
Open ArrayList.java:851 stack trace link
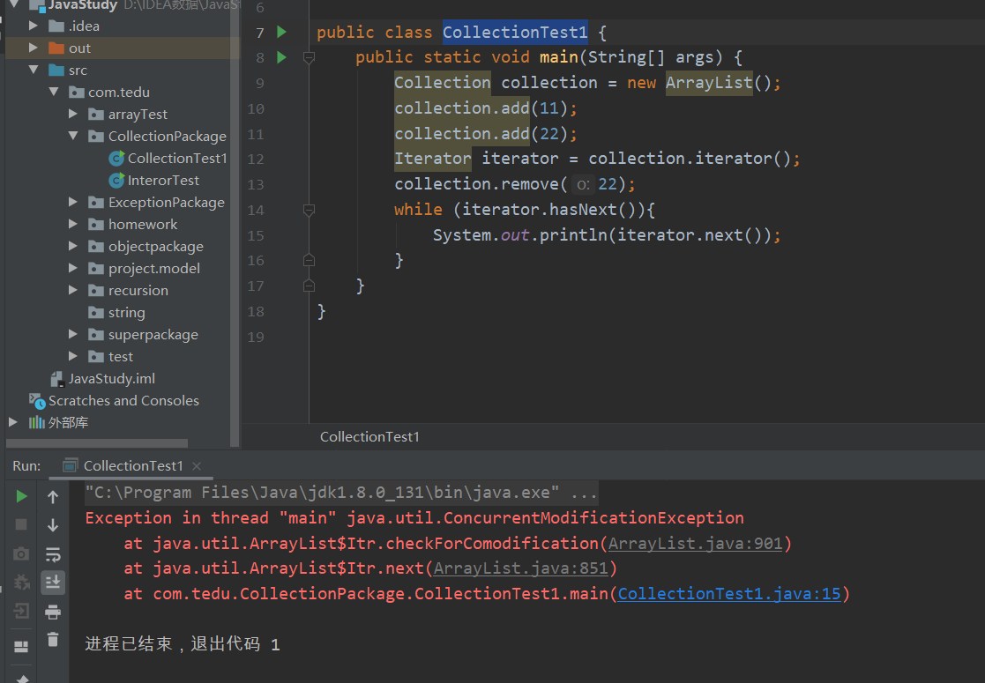click(520, 568)
